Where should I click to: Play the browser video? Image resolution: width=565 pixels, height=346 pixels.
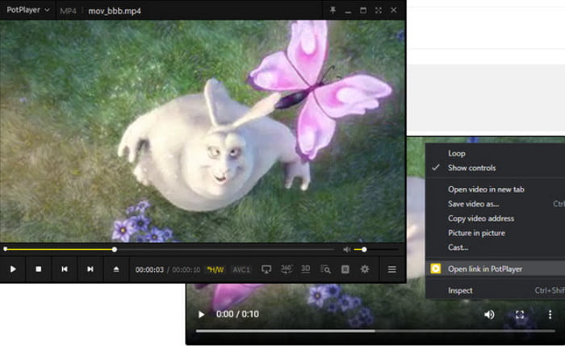(202, 315)
